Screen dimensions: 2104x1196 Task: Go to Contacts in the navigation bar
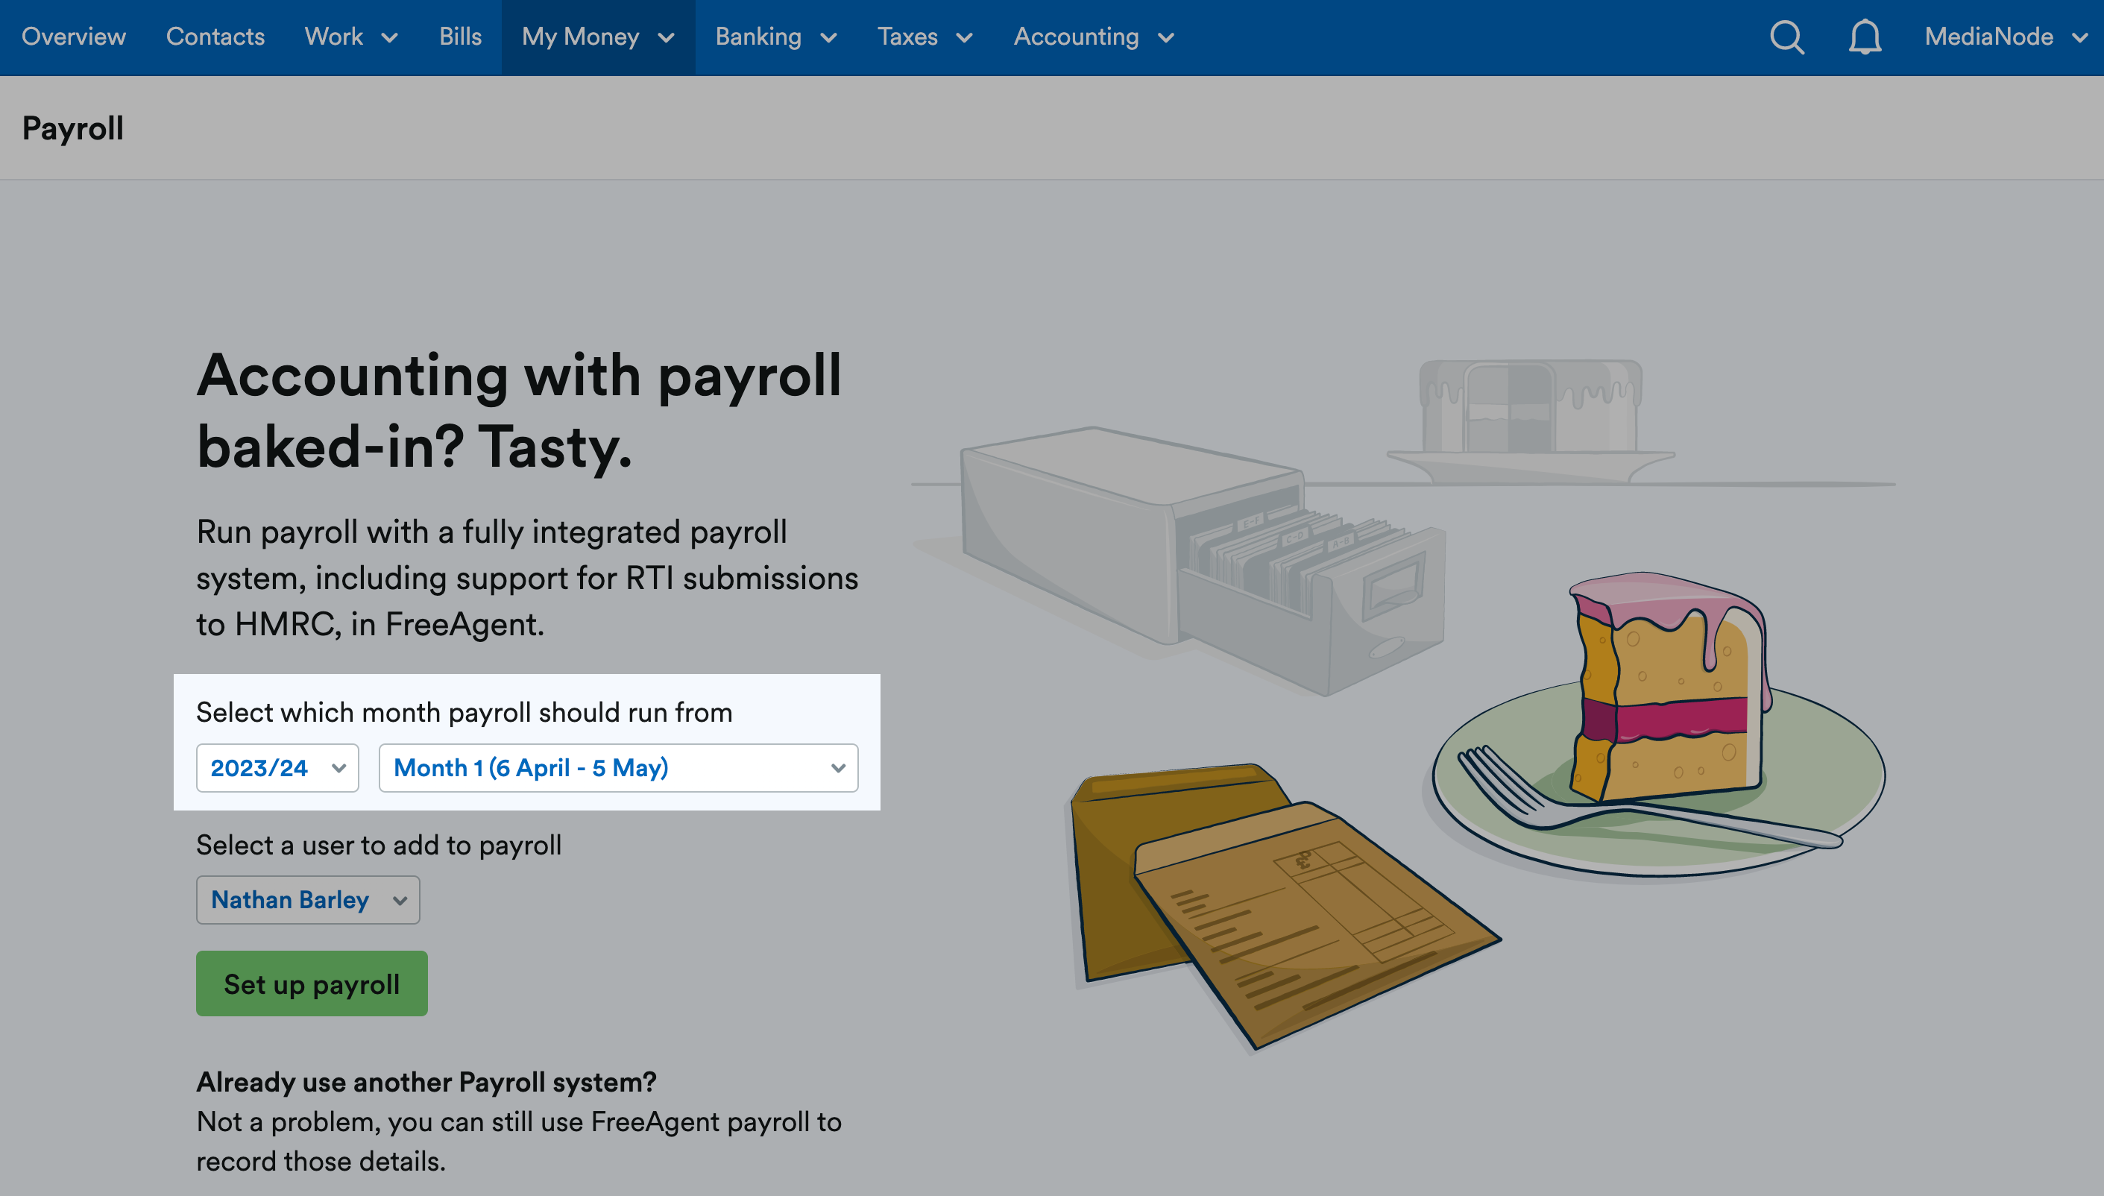[215, 37]
